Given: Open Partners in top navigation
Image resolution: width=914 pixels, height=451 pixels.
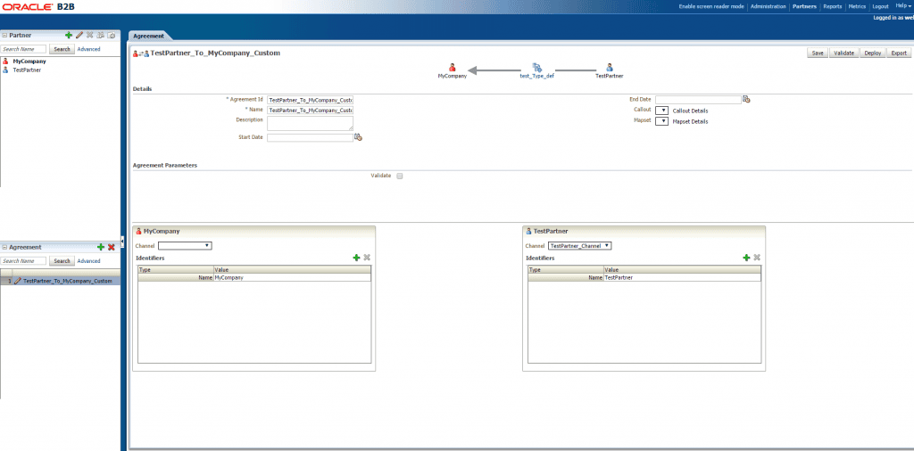Looking at the screenshot, I should pos(804,6).
